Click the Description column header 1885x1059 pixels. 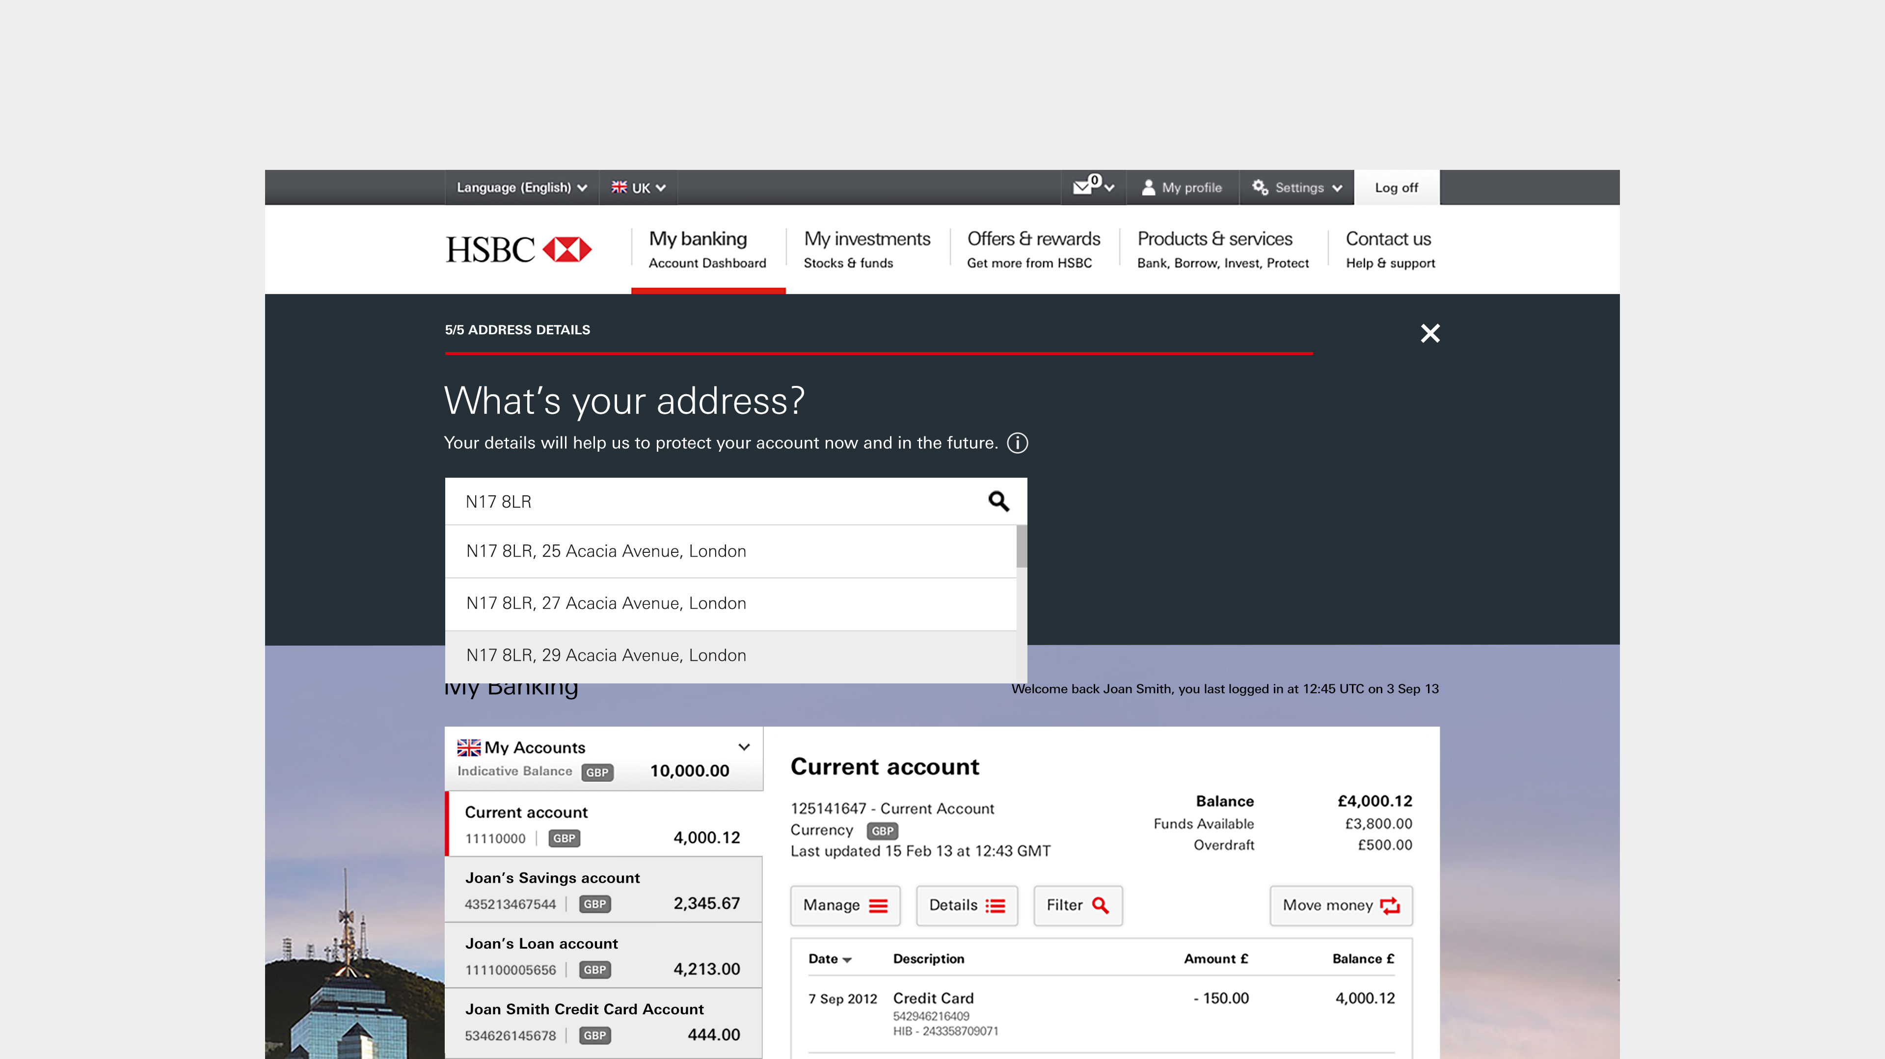click(x=929, y=959)
